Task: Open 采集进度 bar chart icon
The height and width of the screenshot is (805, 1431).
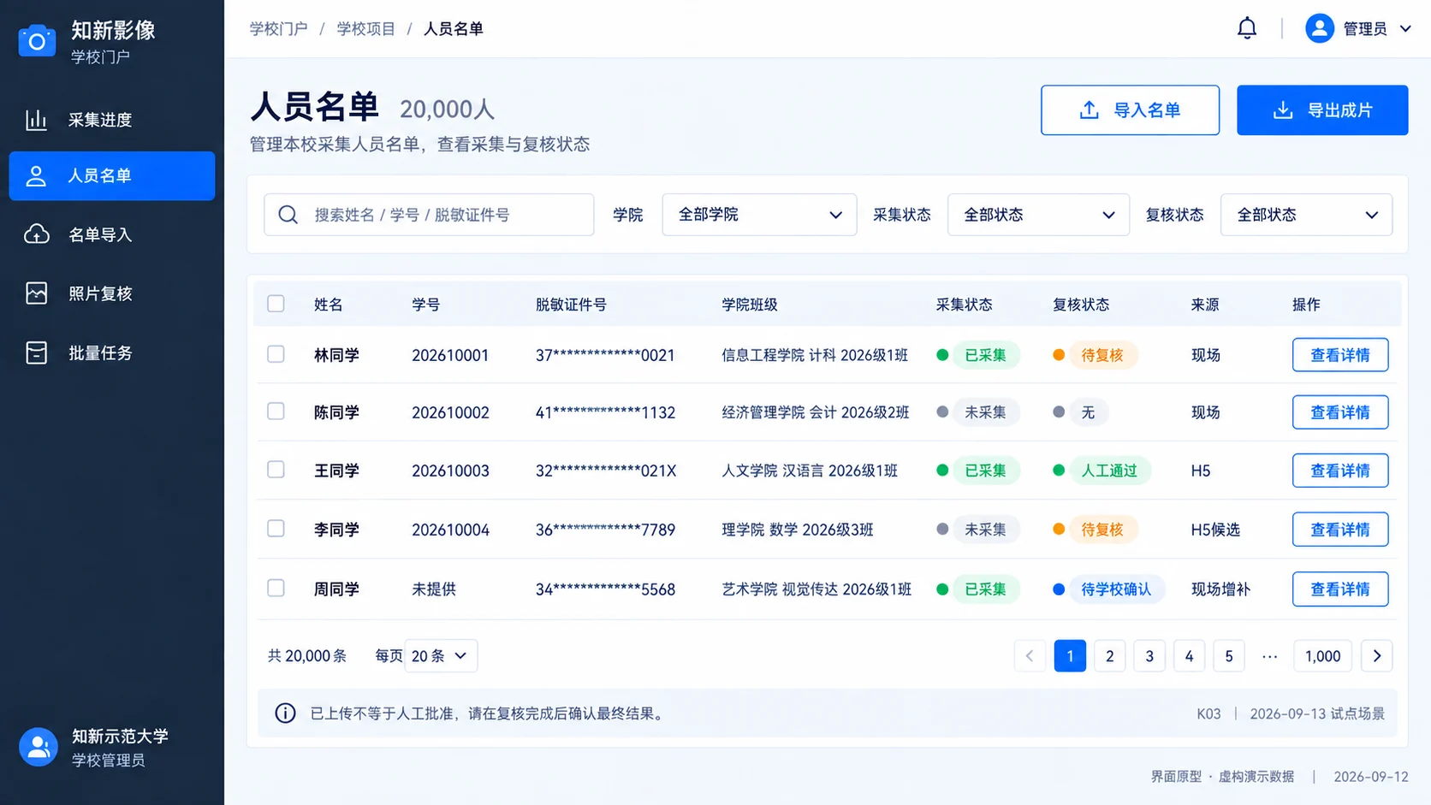Action: click(x=36, y=120)
